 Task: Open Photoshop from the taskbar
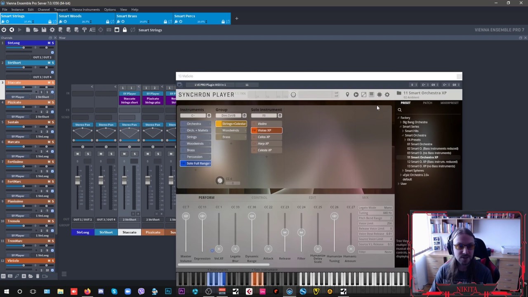tap(168, 292)
